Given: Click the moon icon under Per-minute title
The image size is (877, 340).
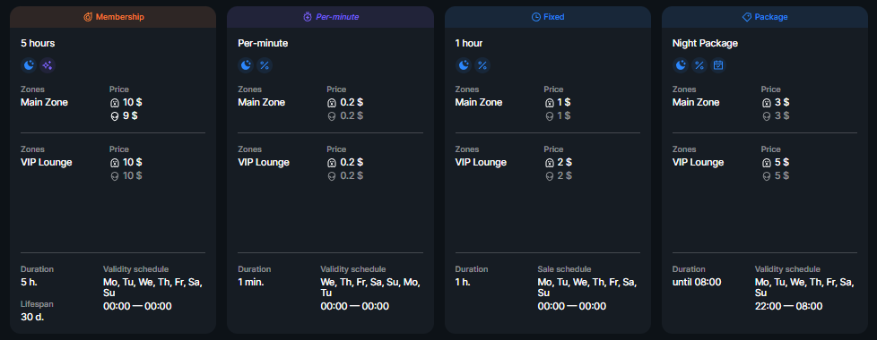Looking at the screenshot, I should (246, 65).
